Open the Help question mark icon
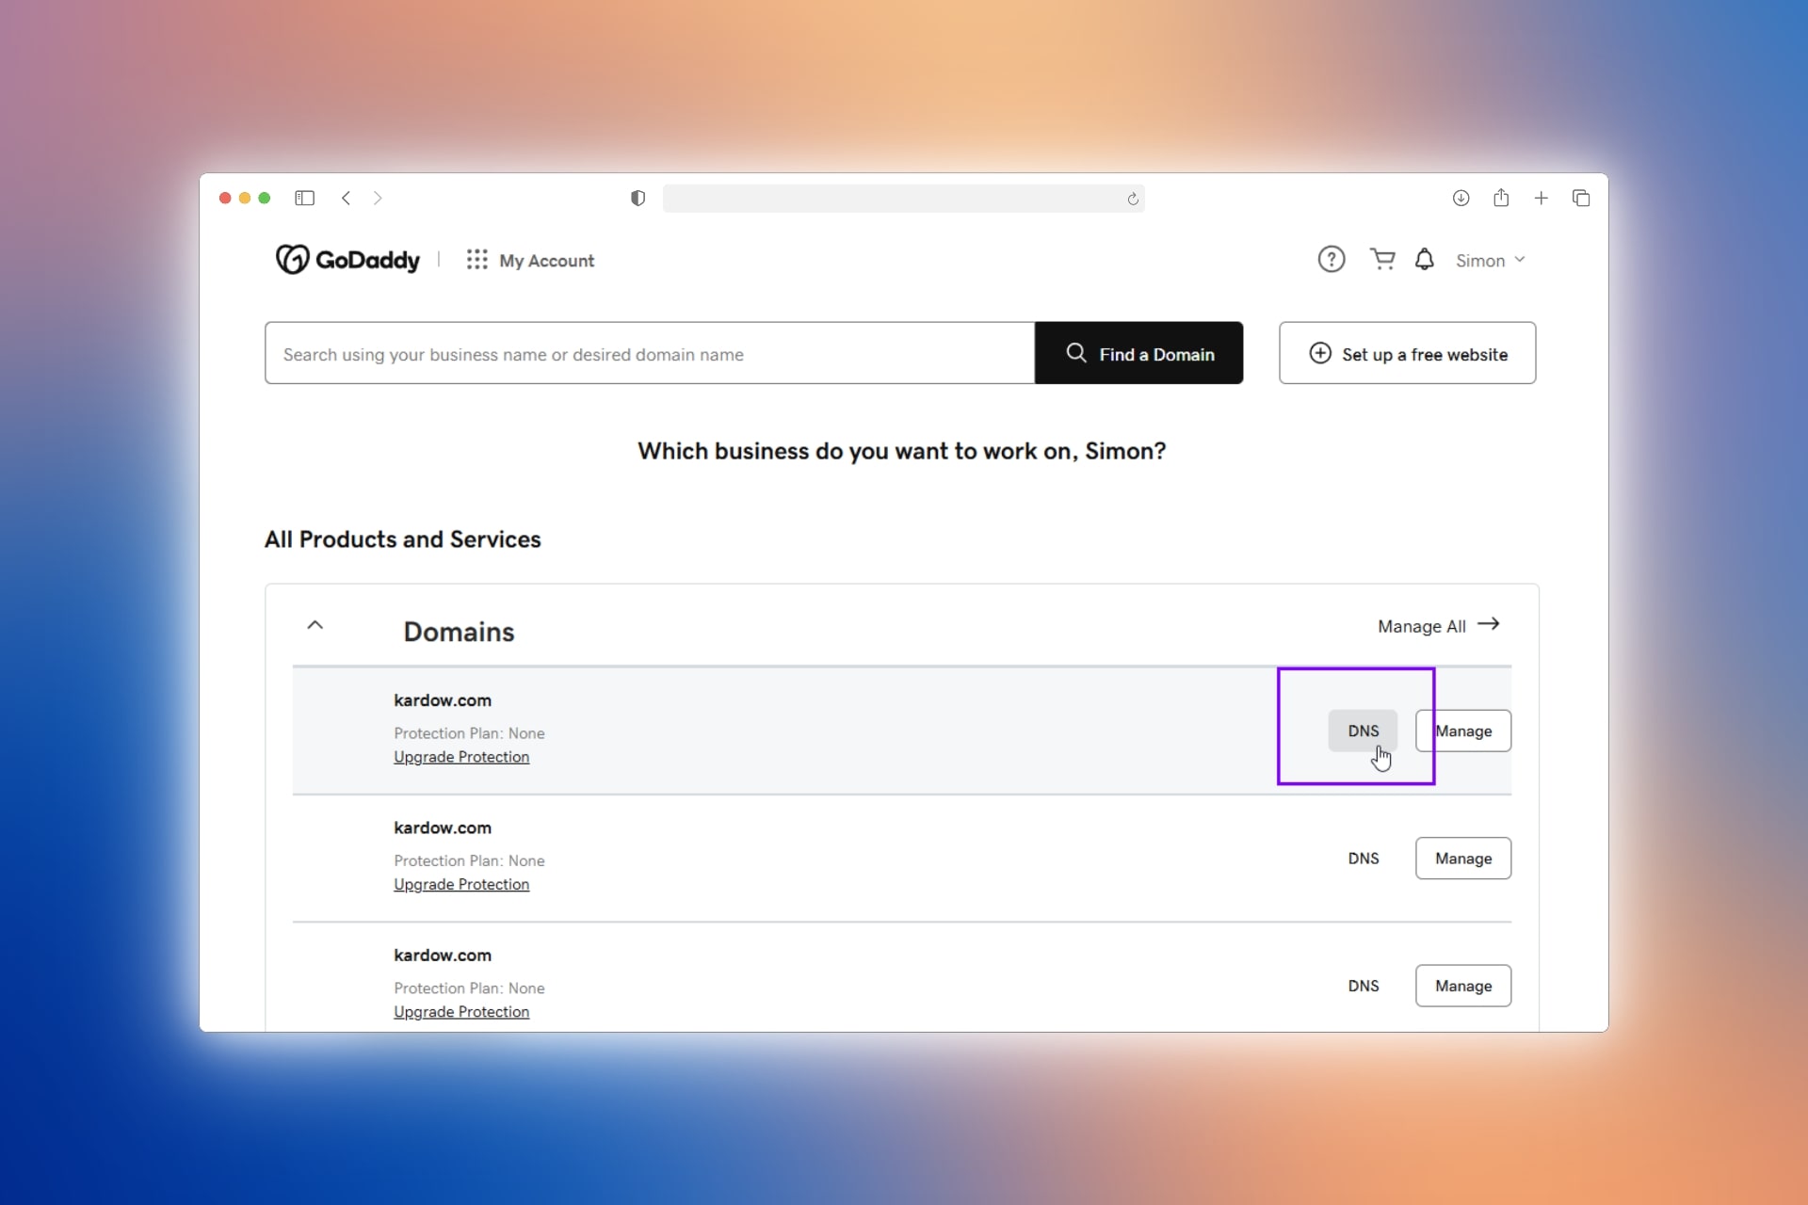The height and width of the screenshot is (1205, 1808). (x=1331, y=259)
